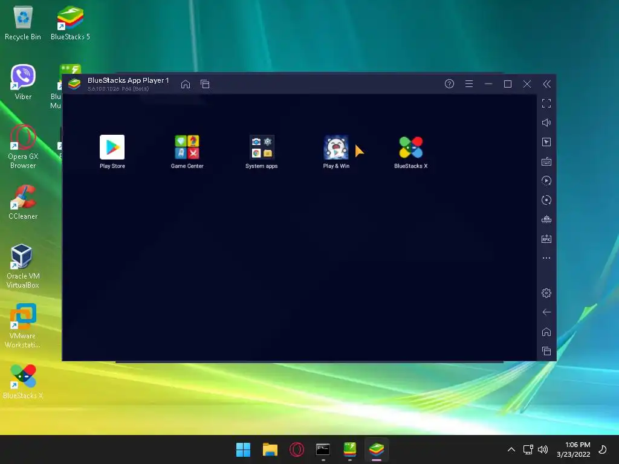Enter full screen mode from the sidebar
Viewport: 619px width, 464px height.
[x=546, y=103]
